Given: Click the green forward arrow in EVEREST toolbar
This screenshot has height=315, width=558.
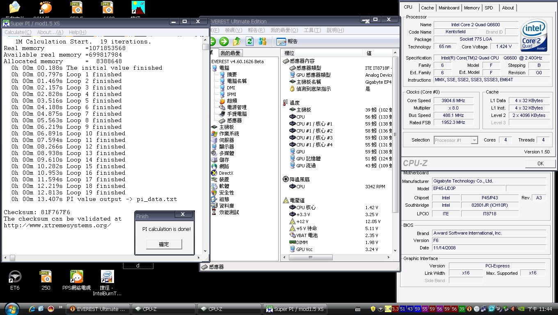Looking at the screenshot, I should click(224, 41).
